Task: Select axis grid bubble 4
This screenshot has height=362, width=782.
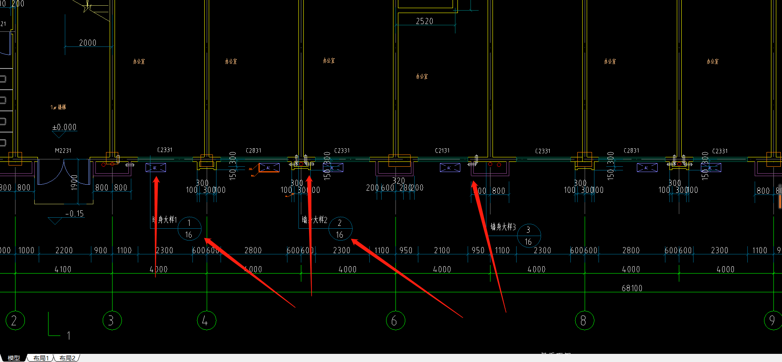Action: pyautogui.click(x=207, y=320)
